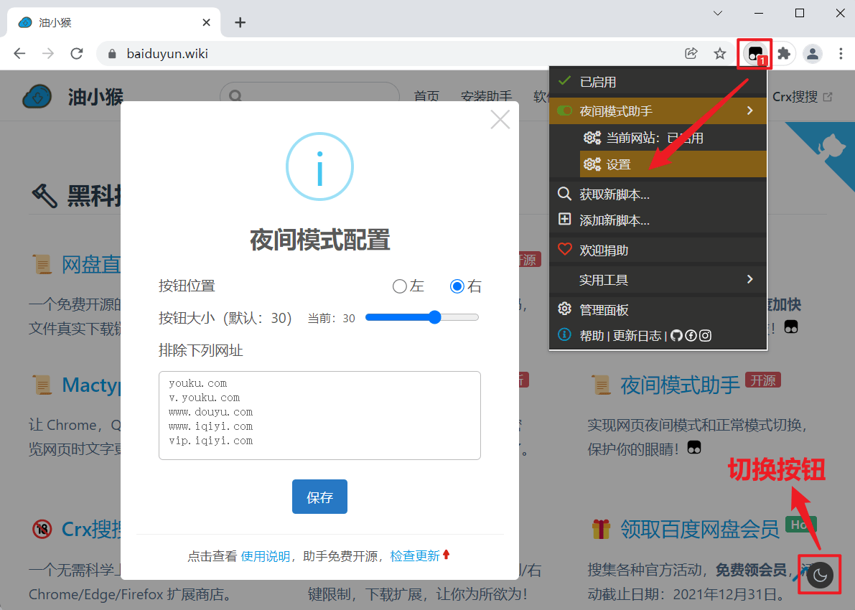The height and width of the screenshot is (610, 855).
Task: Open 安装助手 in the site navigation
Action: [x=487, y=97]
